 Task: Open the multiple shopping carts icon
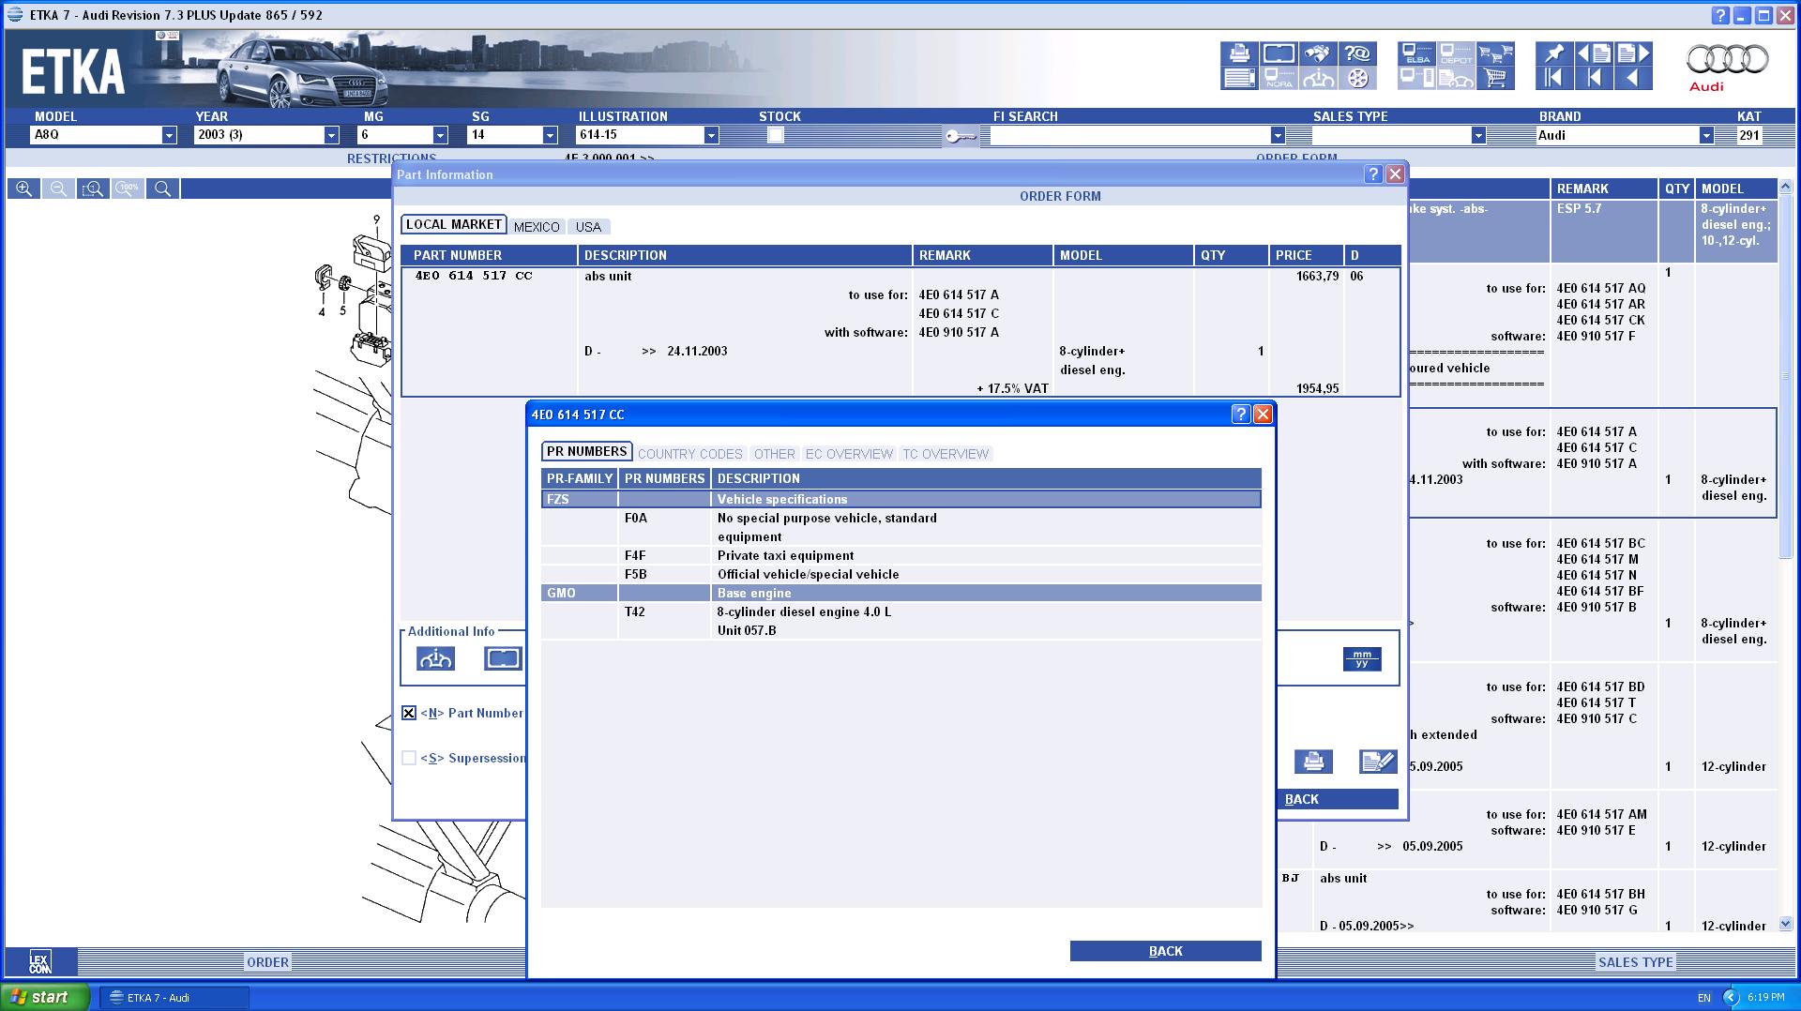1495,53
